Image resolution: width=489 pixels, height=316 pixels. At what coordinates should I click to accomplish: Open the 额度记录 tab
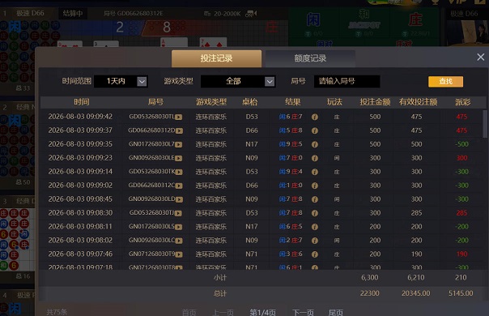click(310, 58)
